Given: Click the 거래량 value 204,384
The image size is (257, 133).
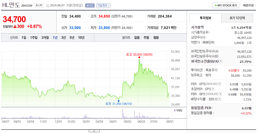Looking at the screenshot, I should [x=165, y=16].
